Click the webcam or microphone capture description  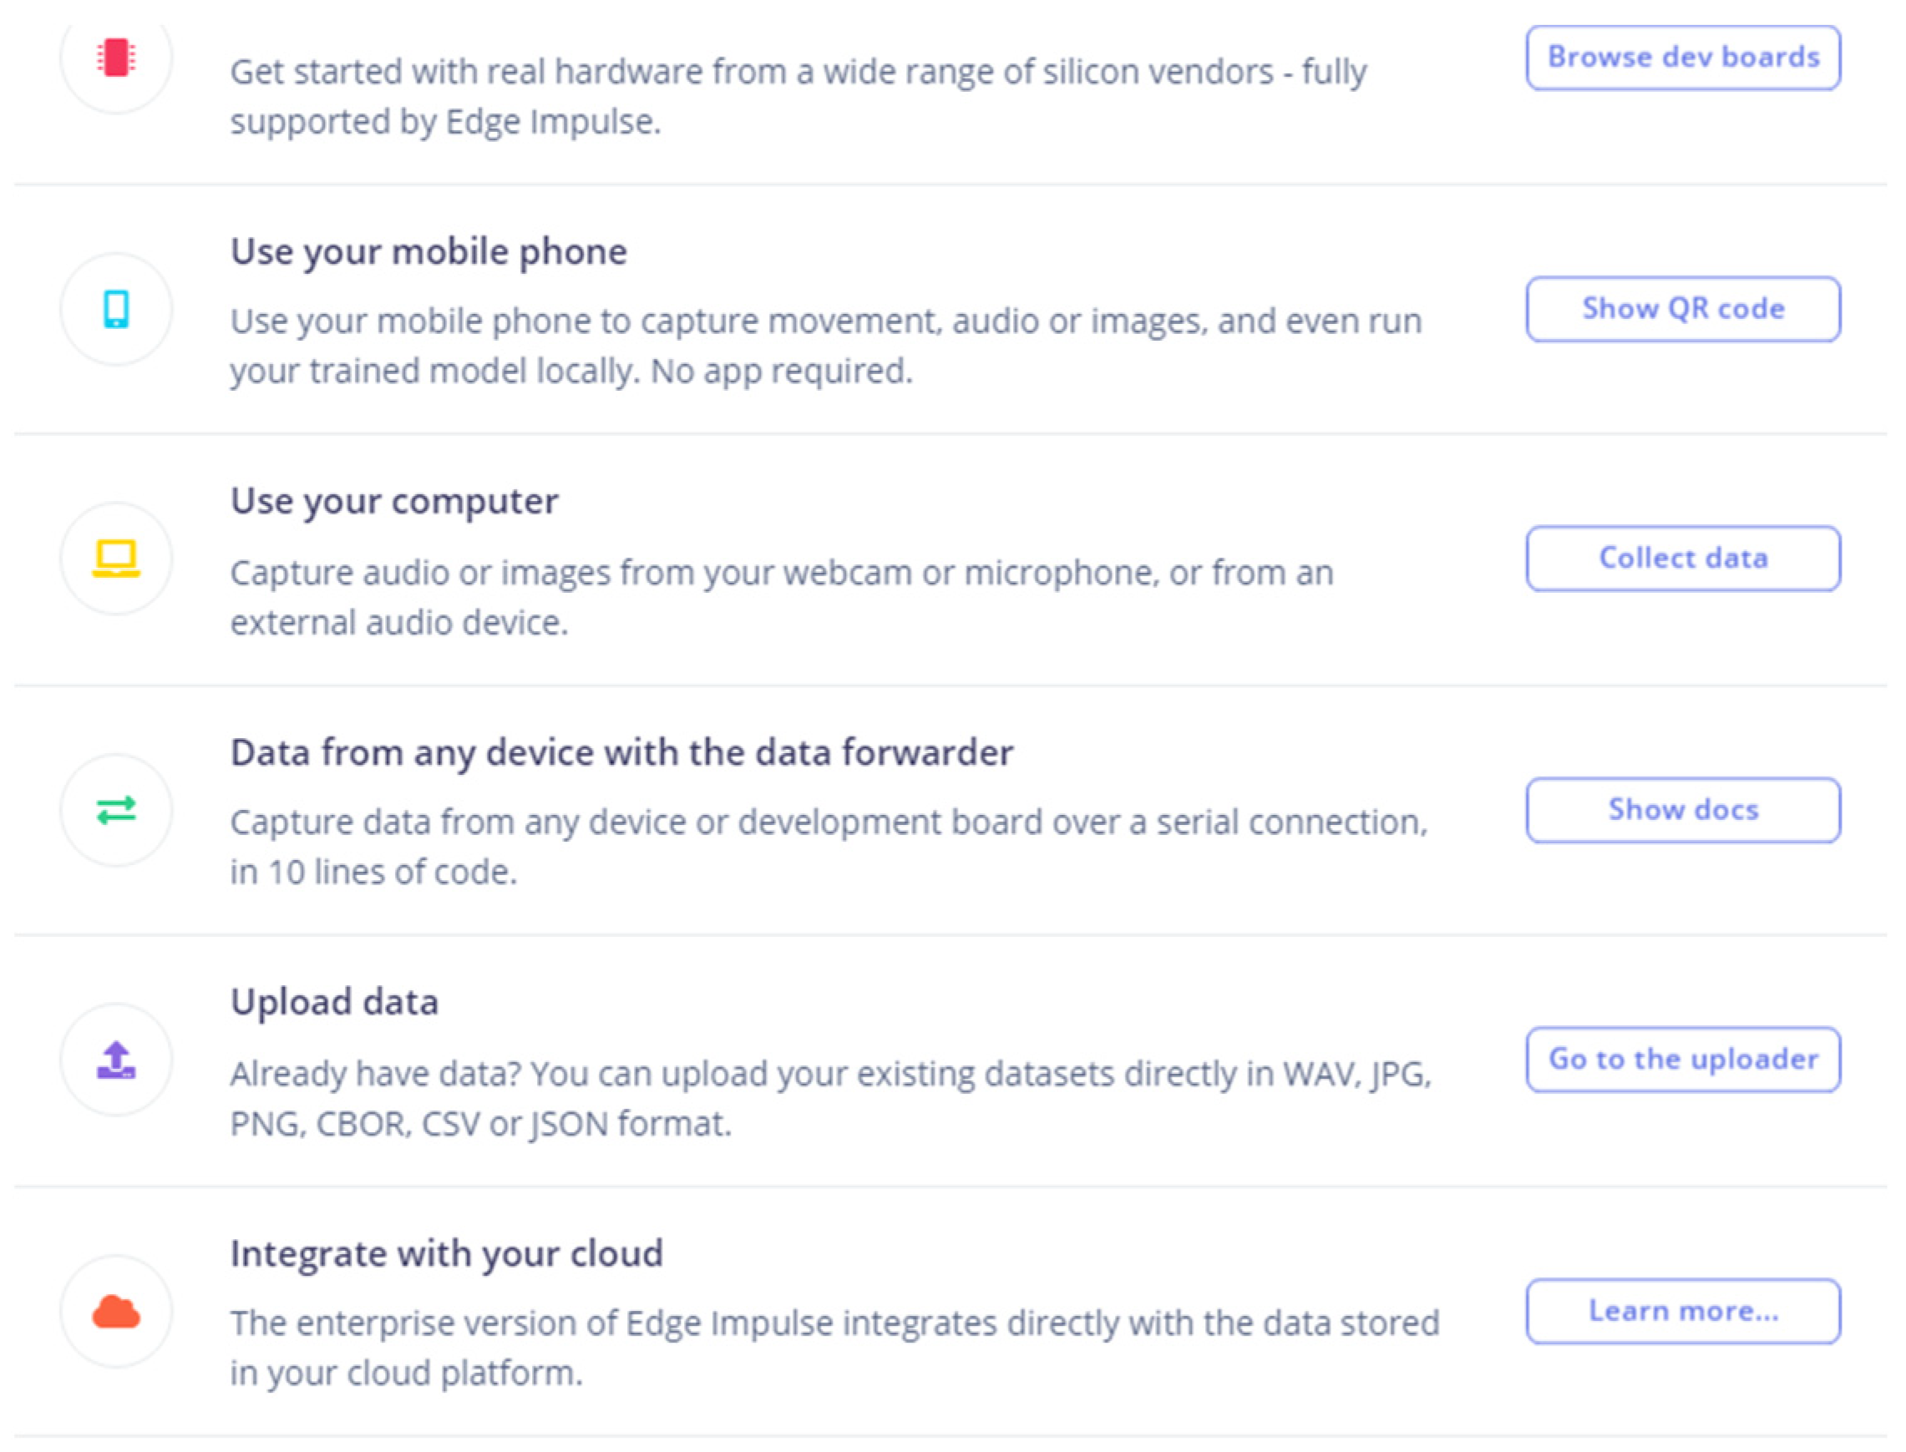coord(782,597)
